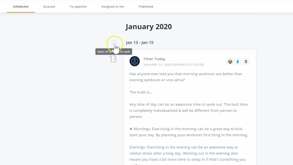Select the Scheduled tab
Viewport: 293px width, 165px height.
point(21,6)
